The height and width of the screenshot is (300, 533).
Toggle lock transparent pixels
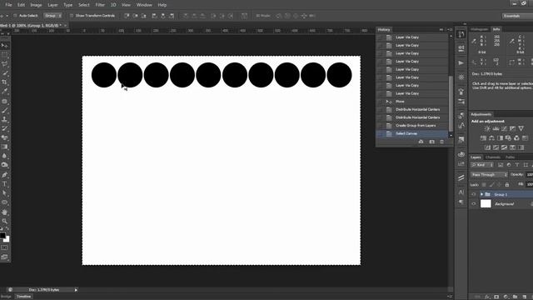point(484,185)
